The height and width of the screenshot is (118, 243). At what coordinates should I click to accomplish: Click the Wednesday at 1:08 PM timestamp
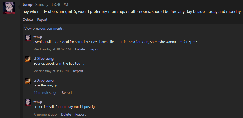pos(51,71)
